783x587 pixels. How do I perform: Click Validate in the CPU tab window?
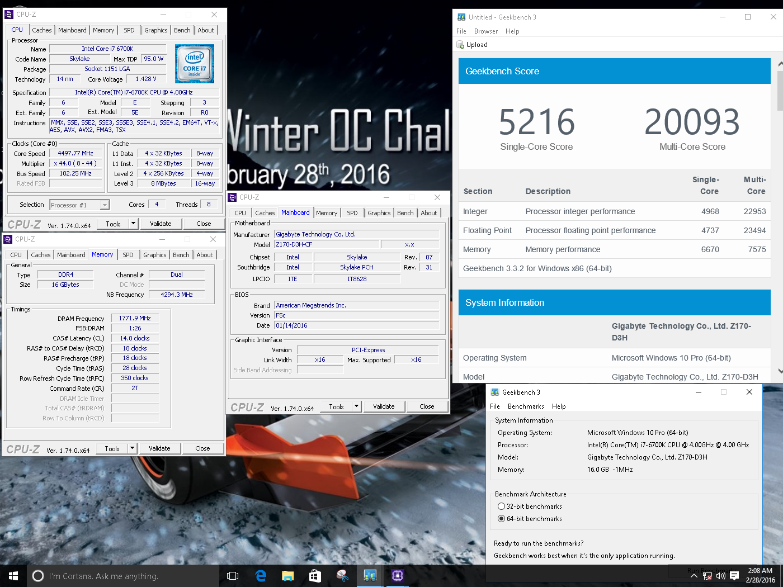[161, 224]
